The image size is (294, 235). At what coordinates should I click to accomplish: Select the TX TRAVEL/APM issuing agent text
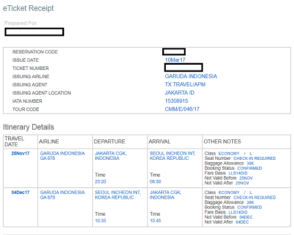pos(185,85)
